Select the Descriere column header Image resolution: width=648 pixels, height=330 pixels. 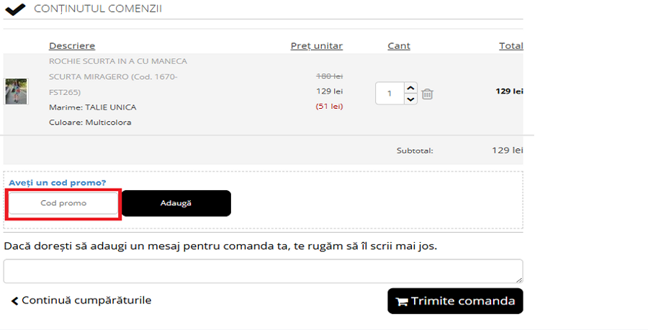tap(72, 45)
